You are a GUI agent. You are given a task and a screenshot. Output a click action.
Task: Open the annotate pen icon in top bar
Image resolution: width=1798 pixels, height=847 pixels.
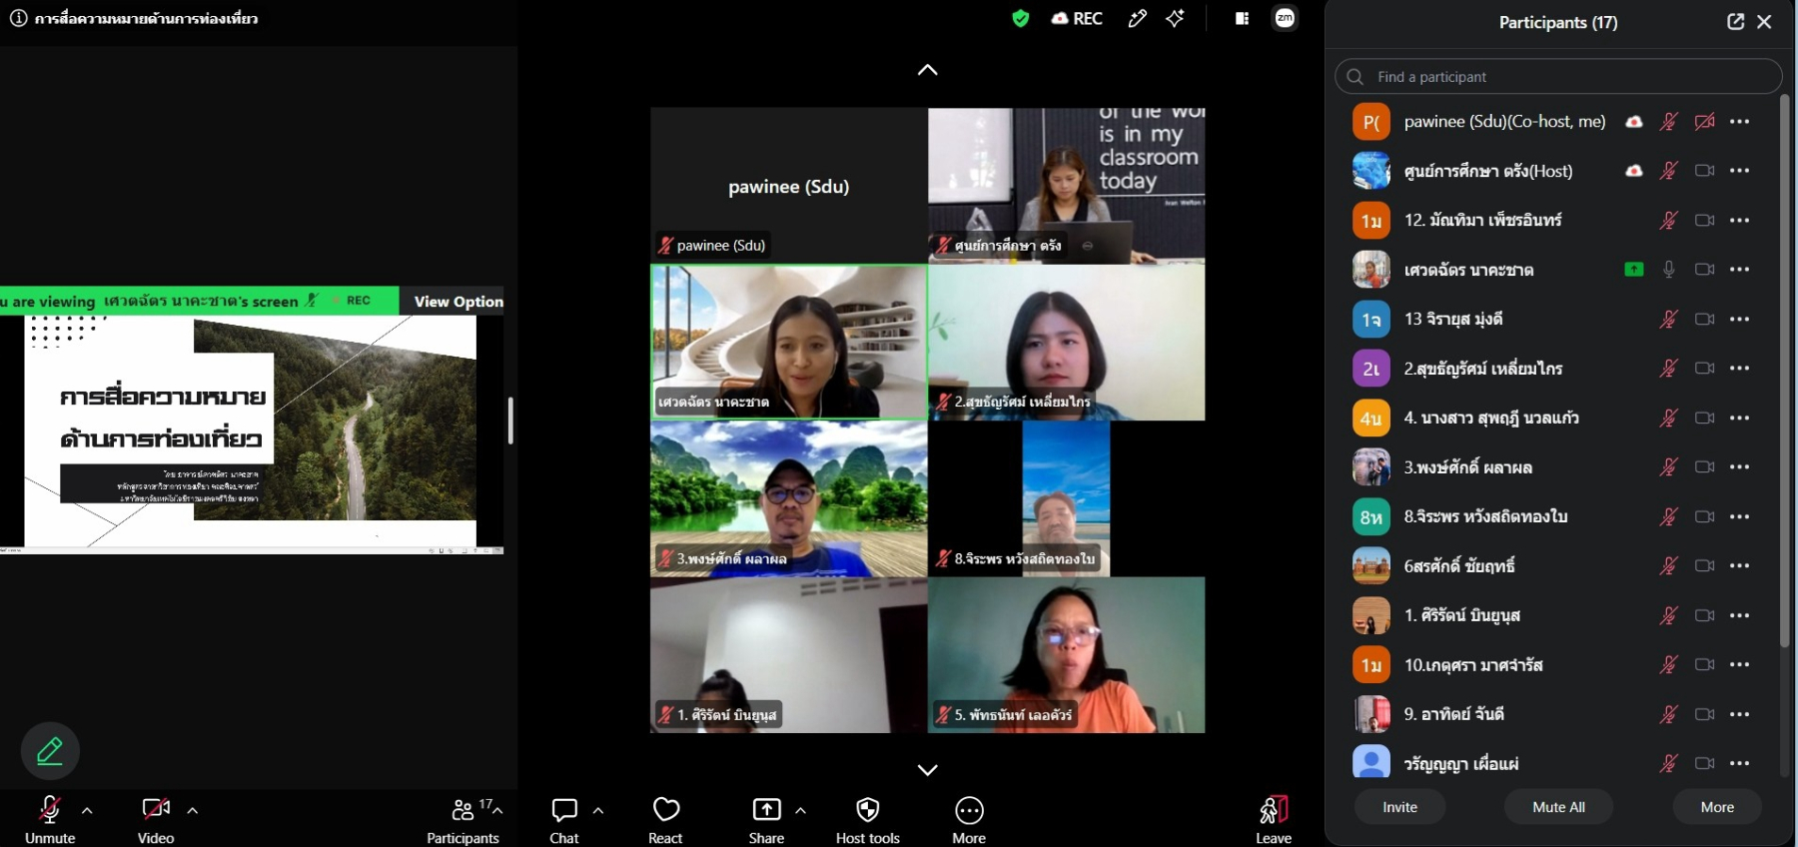(x=1137, y=18)
